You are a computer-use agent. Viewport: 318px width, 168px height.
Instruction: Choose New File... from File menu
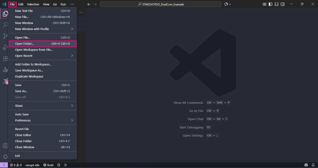tap(42, 17)
